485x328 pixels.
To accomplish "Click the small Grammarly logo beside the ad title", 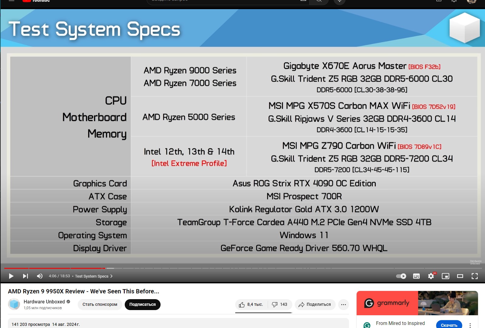I will click(367, 325).
